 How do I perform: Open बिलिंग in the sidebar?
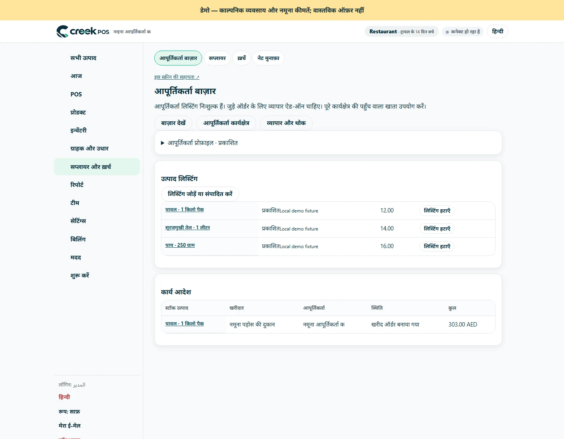[x=97, y=239]
